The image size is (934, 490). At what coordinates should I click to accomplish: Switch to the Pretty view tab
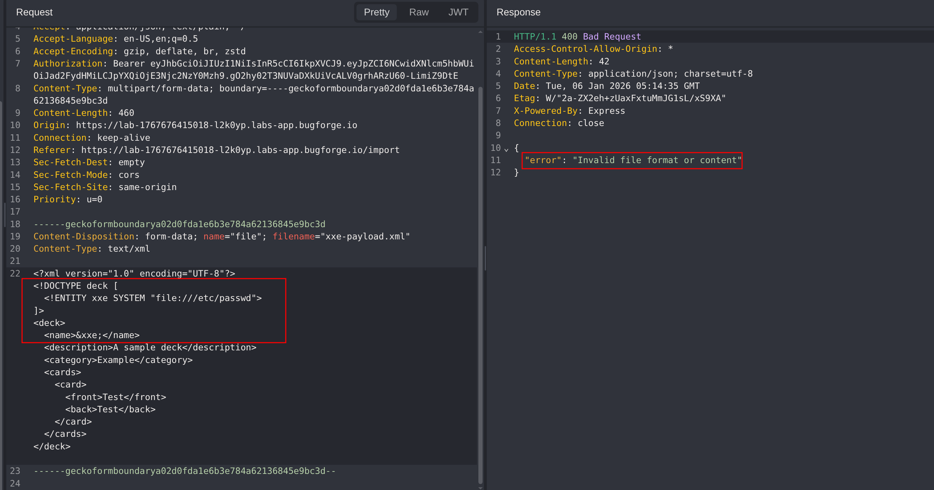(x=376, y=12)
